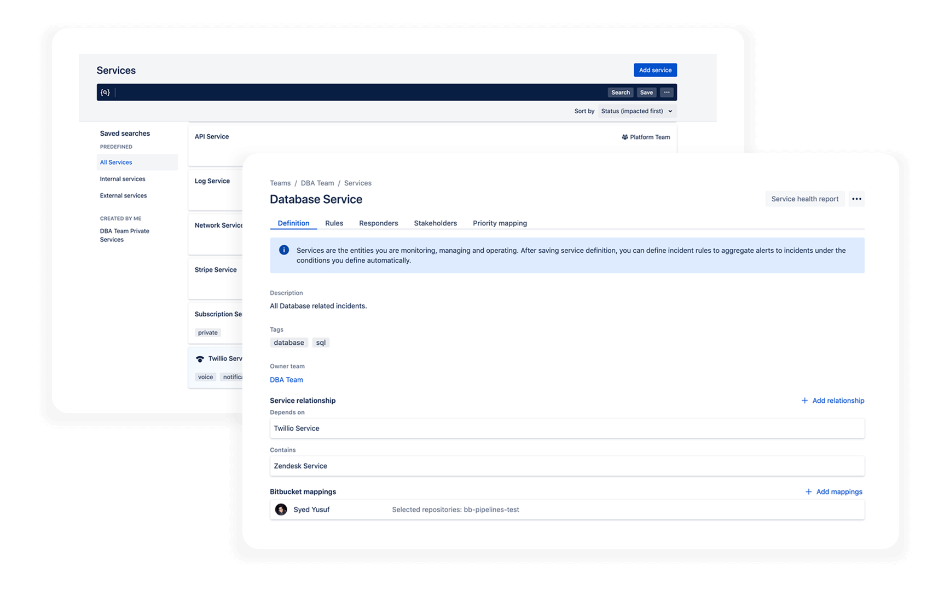Screen dimensions: 950x602
Task: Open the Sort by status dropdown
Action: coord(636,111)
